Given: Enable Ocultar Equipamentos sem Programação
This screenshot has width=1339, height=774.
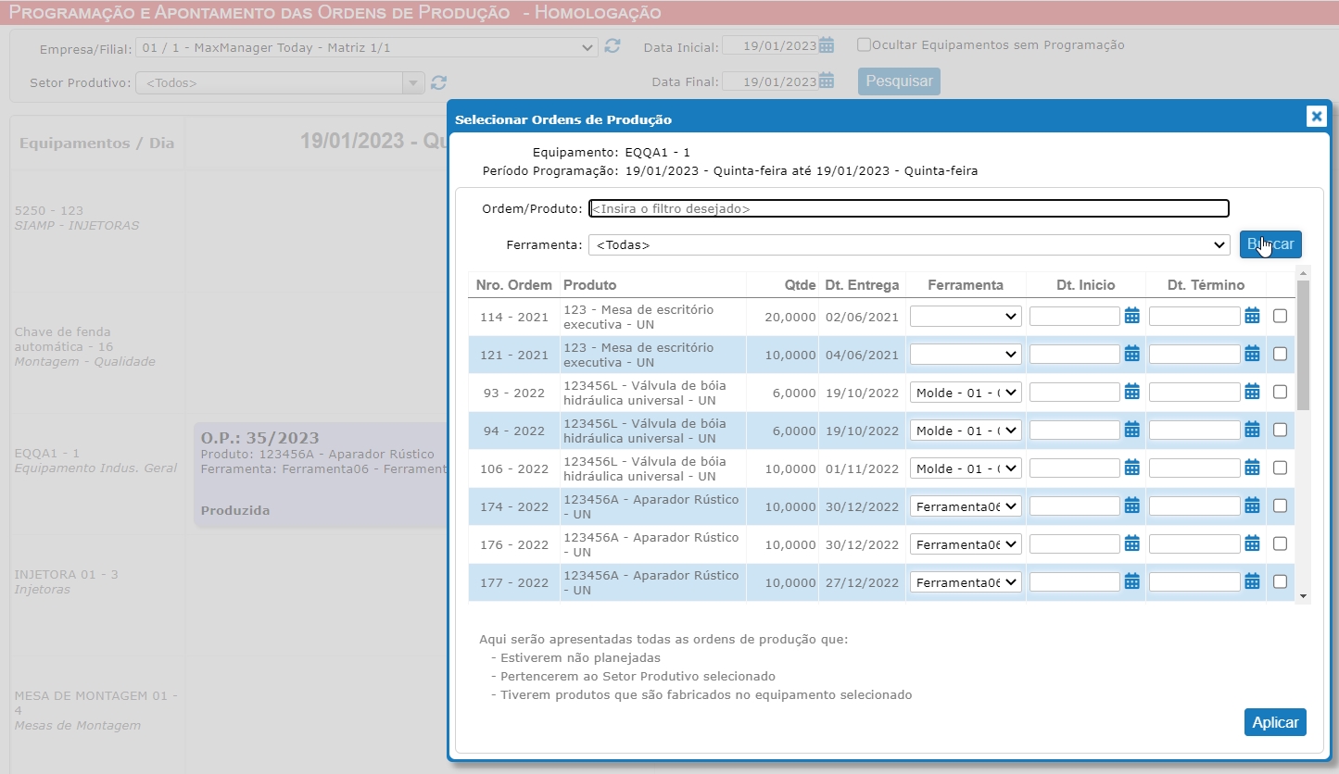Looking at the screenshot, I should coord(864,44).
